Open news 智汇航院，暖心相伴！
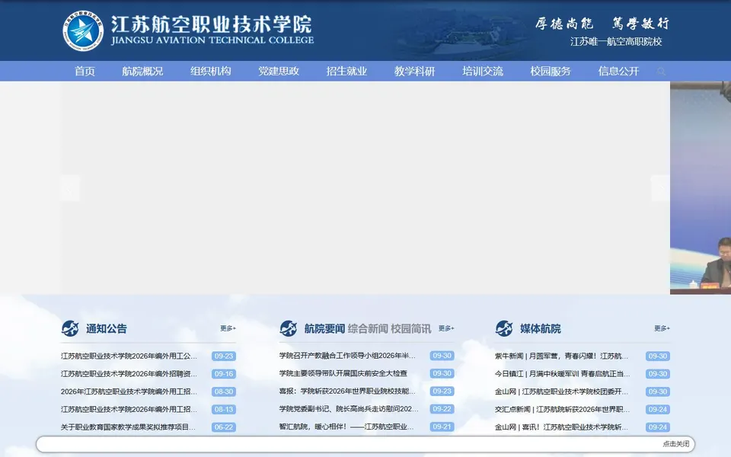This screenshot has height=457, width=731. [346, 427]
